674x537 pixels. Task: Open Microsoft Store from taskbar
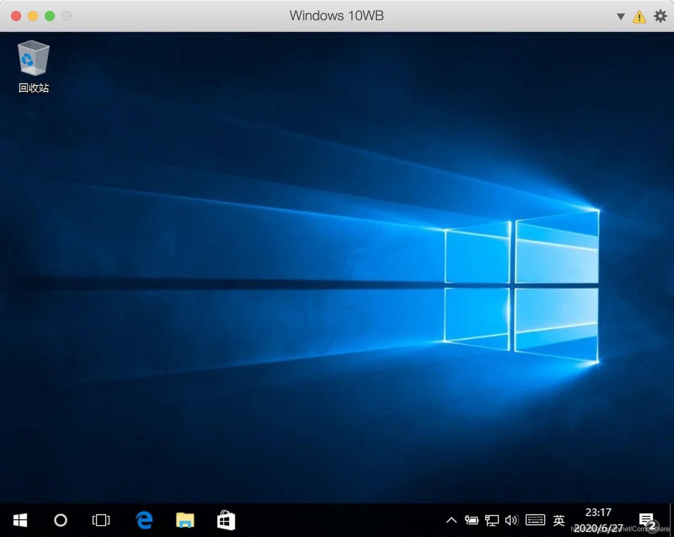pos(226,520)
